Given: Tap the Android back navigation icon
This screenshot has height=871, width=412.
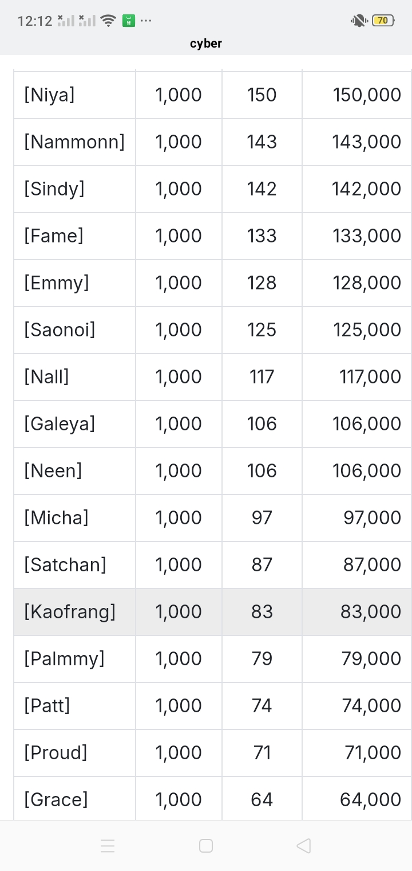Looking at the screenshot, I should 304,846.
